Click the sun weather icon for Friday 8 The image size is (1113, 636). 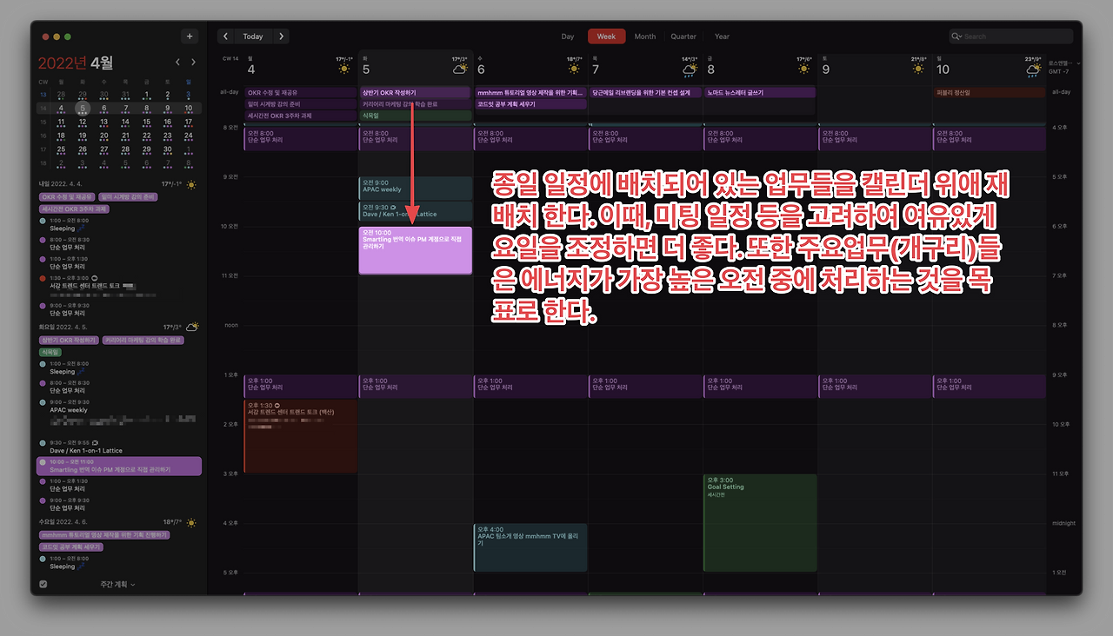[x=804, y=69]
